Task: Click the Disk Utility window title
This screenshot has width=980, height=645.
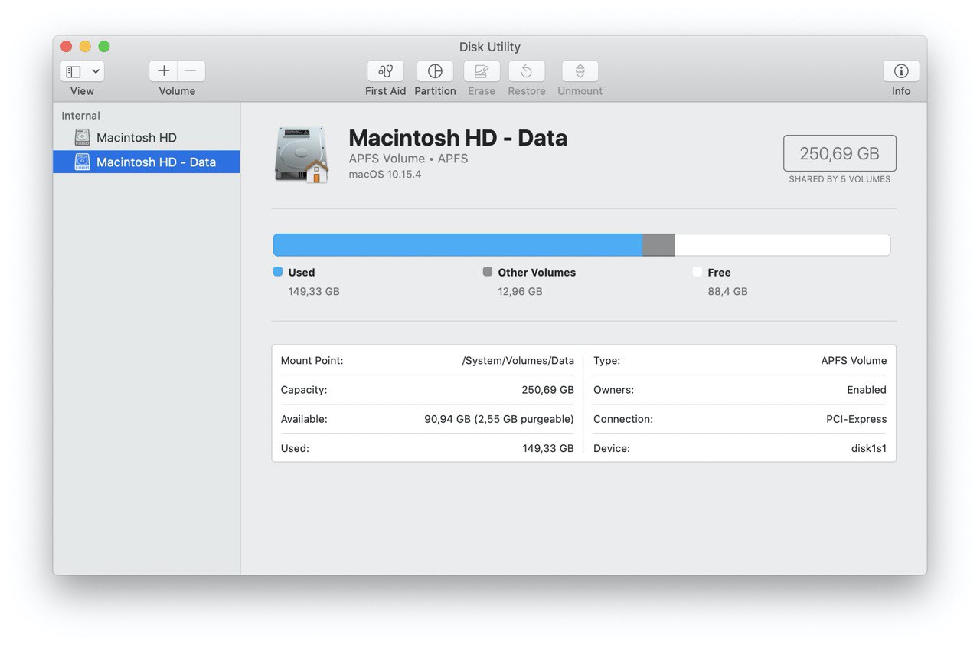Action: point(490,47)
